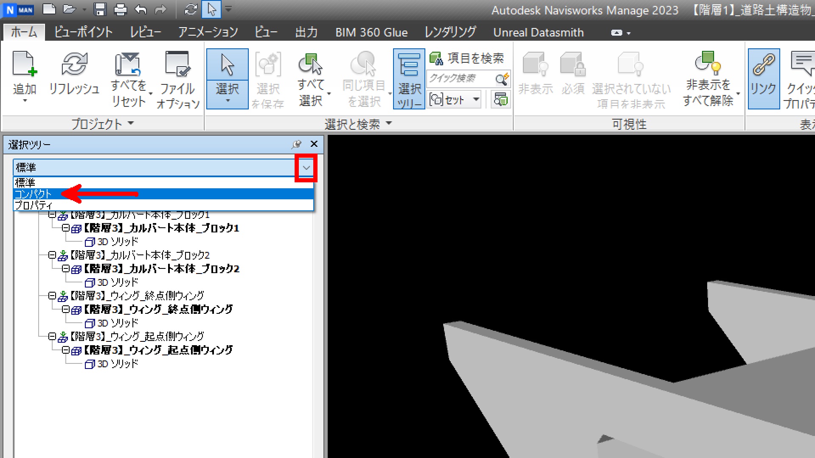Choose 標準 from the dropdown list
The width and height of the screenshot is (815, 458).
pos(163,183)
